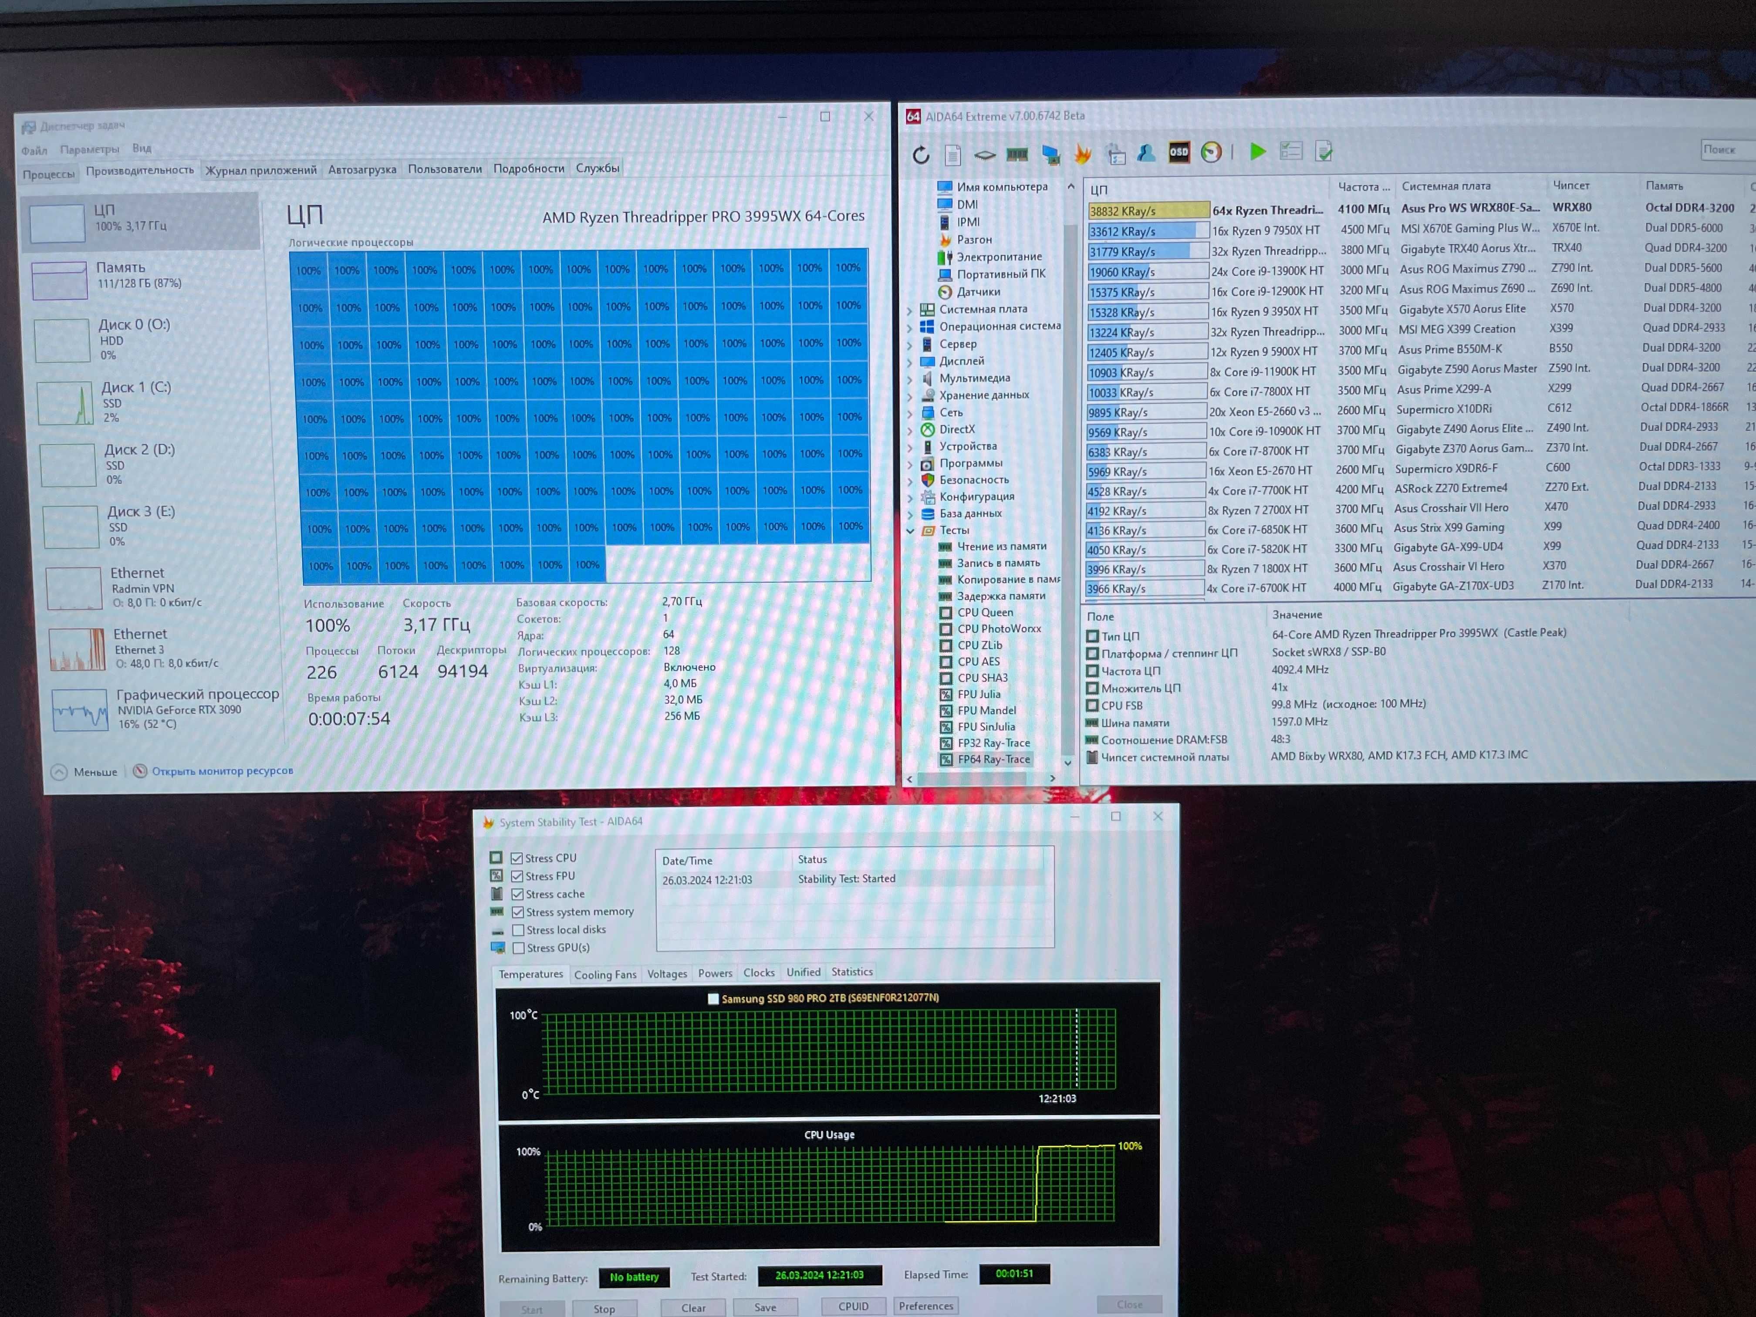Click the document with green checkmark icon
Screen dimensions: 1756x1317
(1324, 151)
